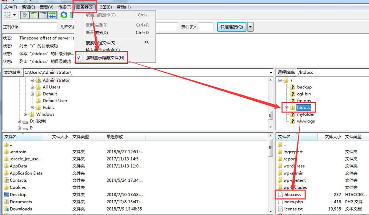The width and height of the screenshot is (369, 215).
Task: Select the wwwlogs folder in remote tree
Action: [306, 121]
